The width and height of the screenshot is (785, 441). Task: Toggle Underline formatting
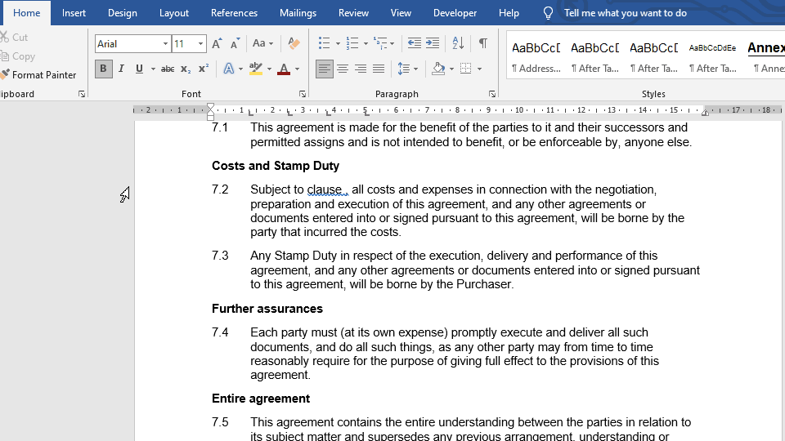point(139,69)
